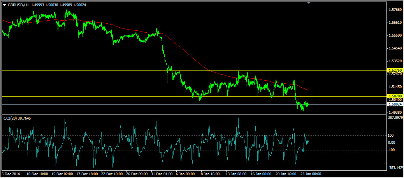The height and width of the screenshot is (178, 404).
Task: Open the chart menu triangle beside GBPUSD,H1
Action: click(4, 5)
